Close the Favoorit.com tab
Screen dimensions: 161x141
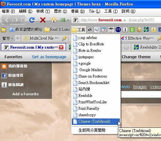coord(61,47)
